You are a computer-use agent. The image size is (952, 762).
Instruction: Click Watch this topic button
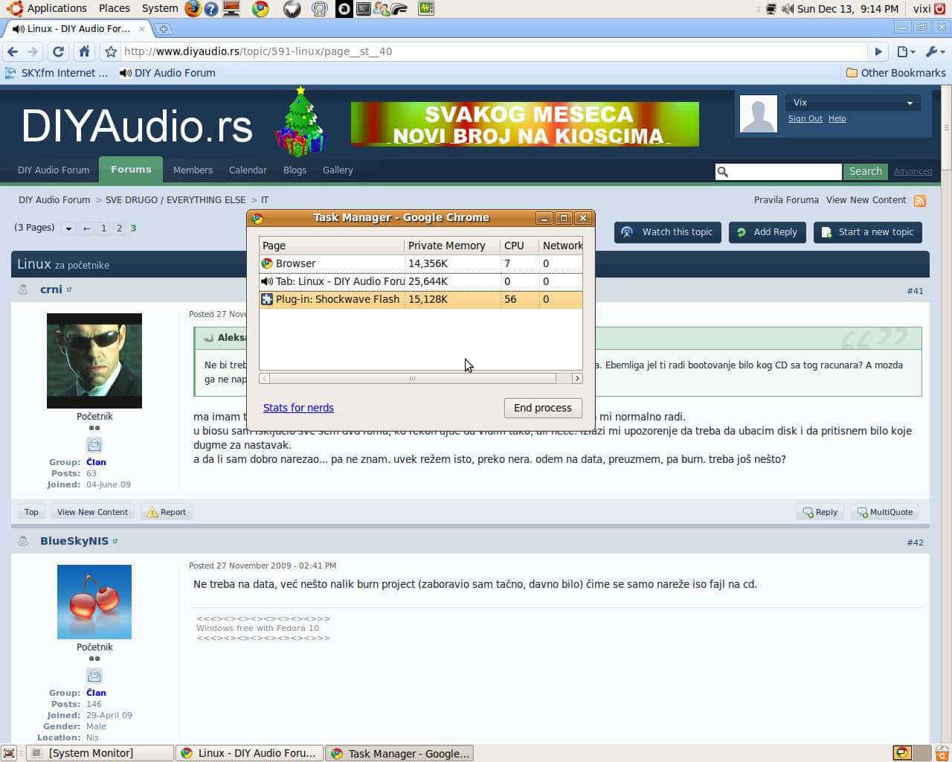point(667,232)
